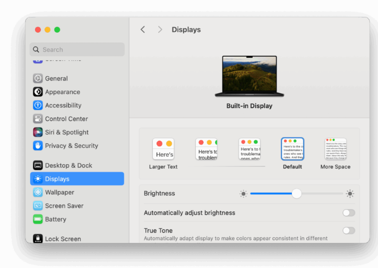
Task: Select the Desktop & Dock icon
Action: click(38, 165)
